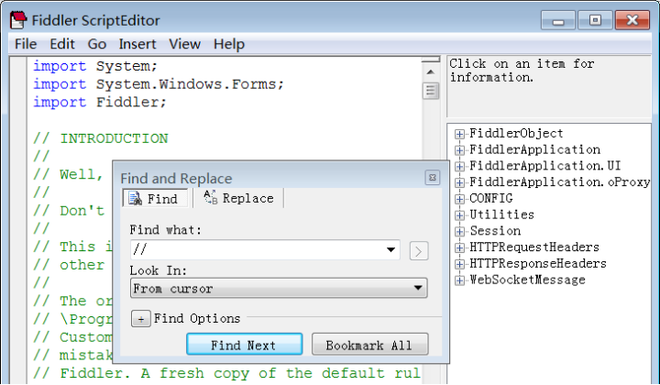This screenshot has height=385, width=660.
Task: Expand the Find Options section
Action: pyautogui.click(x=141, y=319)
